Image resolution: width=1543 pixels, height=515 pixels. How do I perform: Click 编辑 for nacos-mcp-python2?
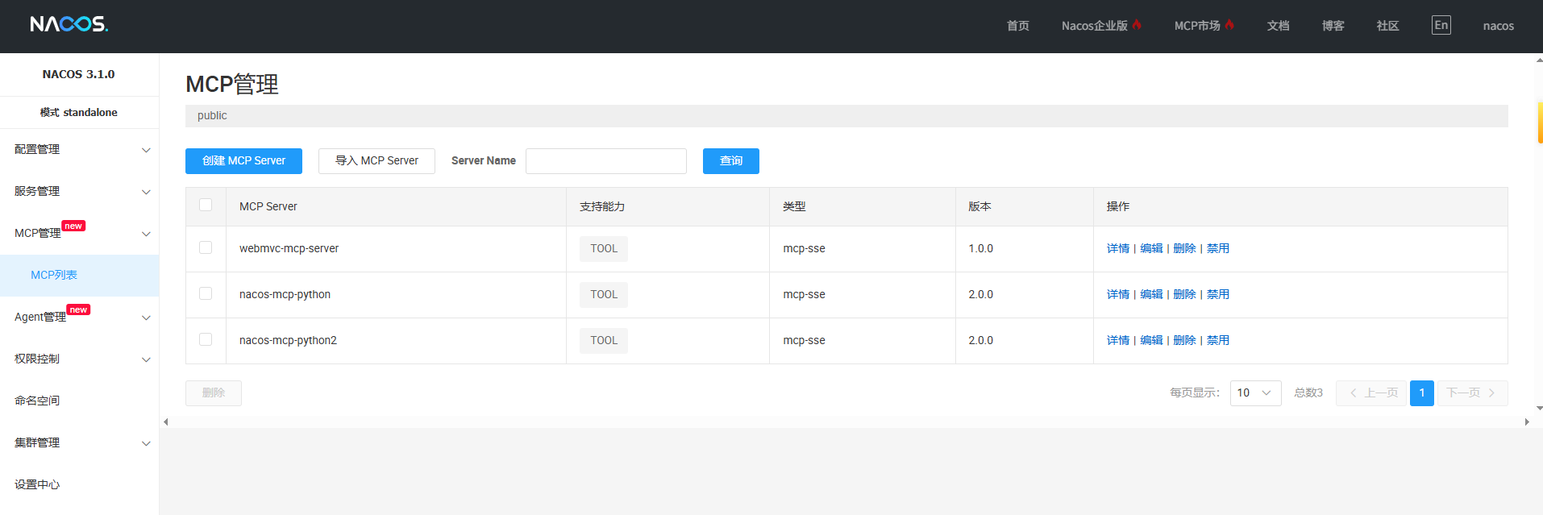pyautogui.click(x=1151, y=340)
